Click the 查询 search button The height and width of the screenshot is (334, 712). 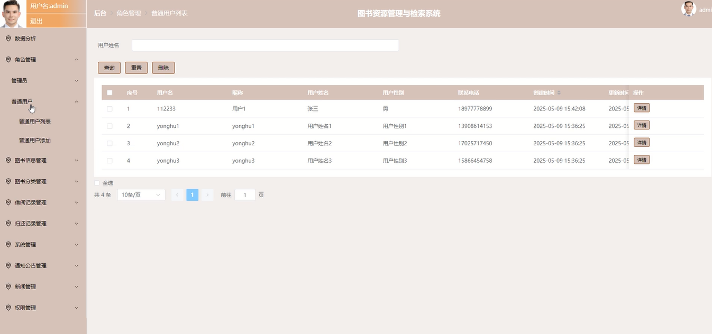coord(109,68)
